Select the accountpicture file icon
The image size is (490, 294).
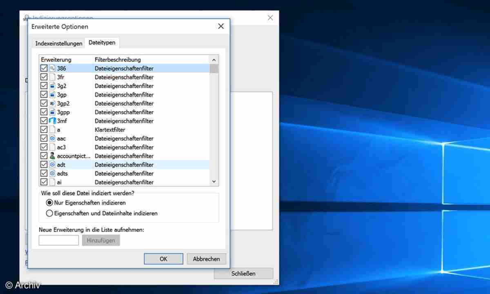click(x=52, y=156)
